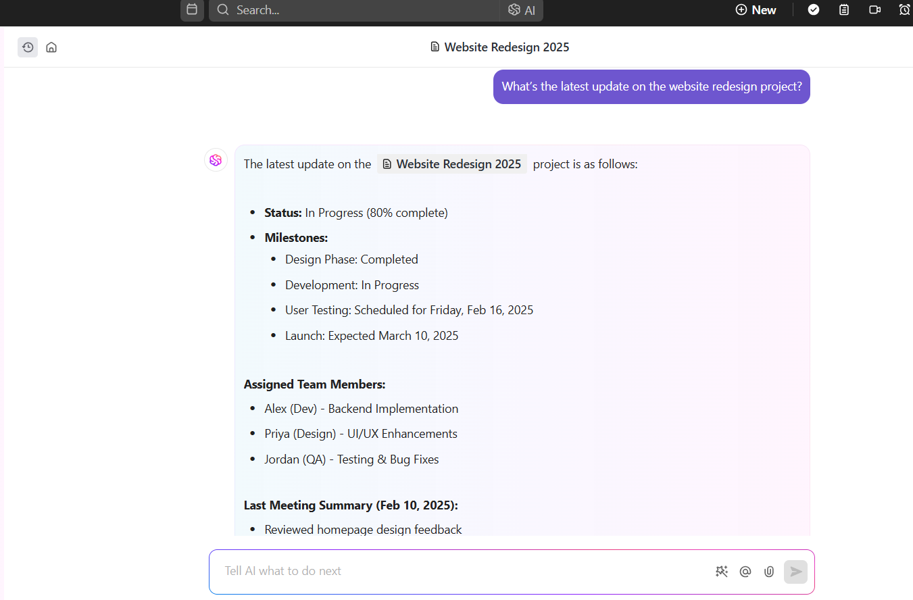Select the purple user question bubble

651,86
